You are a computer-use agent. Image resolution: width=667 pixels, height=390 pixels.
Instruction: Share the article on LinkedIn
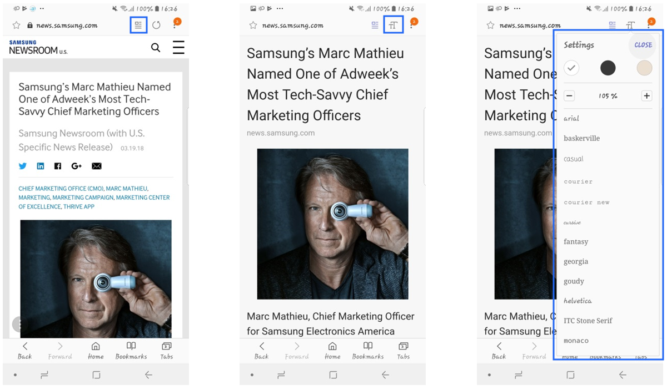pyautogui.click(x=41, y=166)
